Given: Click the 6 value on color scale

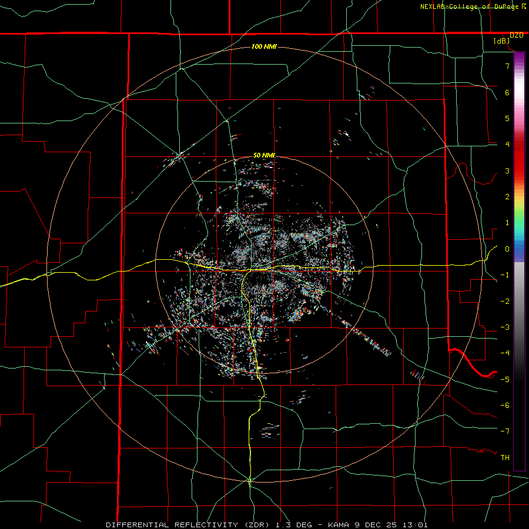Looking at the screenshot, I should (507, 92).
